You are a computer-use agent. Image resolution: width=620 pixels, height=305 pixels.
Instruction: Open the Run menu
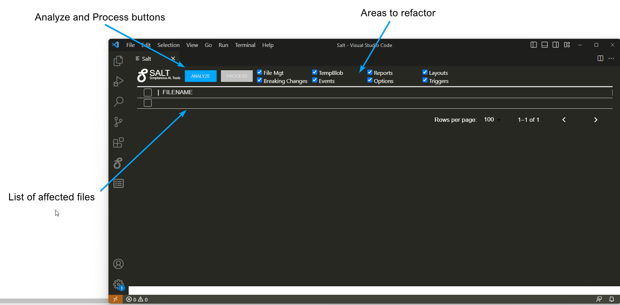coord(223,45)
